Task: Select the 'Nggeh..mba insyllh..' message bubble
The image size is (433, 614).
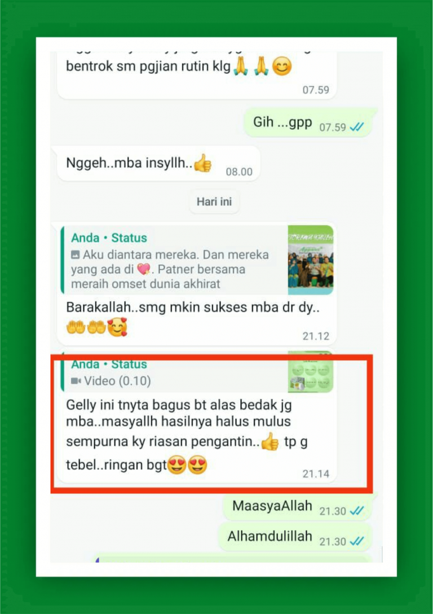Action: click(159, 164)
